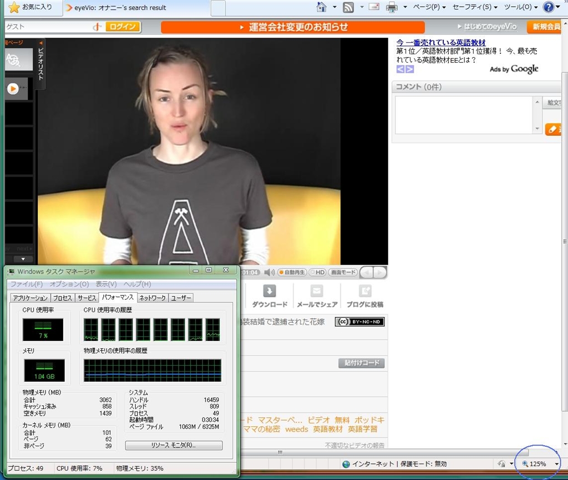This screenshot has width=568, height=480.
Task: Open the blue Help question mark icon
Action: click(549, 7)
